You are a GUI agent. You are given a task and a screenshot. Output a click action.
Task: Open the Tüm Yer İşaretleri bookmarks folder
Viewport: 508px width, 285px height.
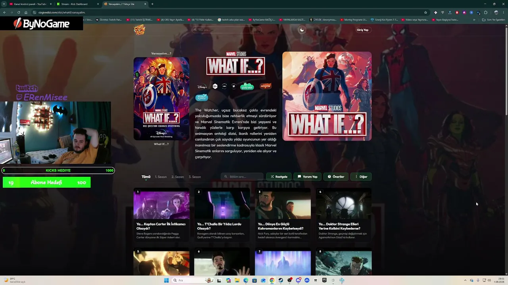click(494, 19)
